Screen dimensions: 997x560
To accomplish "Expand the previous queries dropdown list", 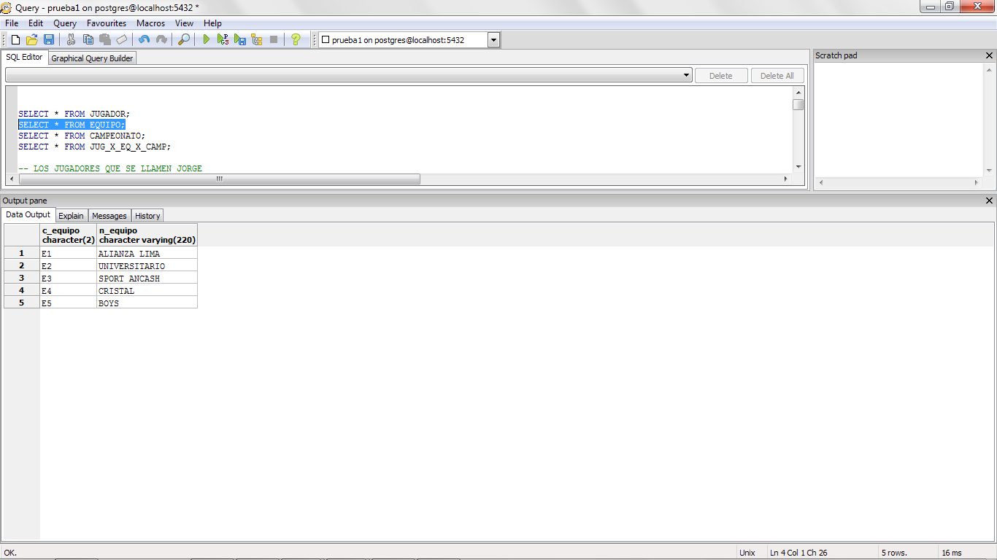I will pyautogui.click(x=685, y=74).
